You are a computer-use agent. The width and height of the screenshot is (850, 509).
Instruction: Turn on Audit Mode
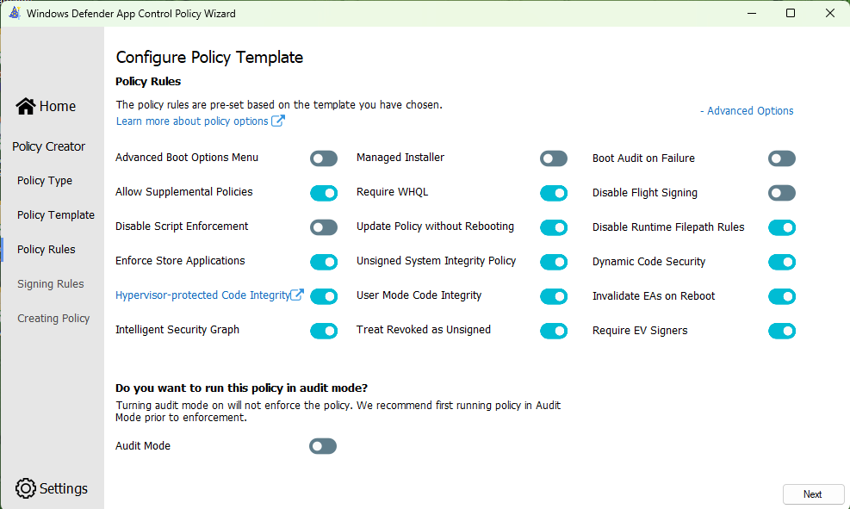(x=323, y=445)
